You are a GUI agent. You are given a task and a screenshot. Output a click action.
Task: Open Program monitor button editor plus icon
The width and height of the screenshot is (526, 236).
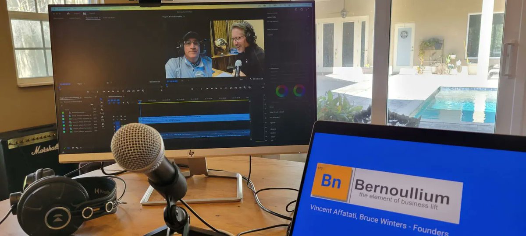click(263, 87)
